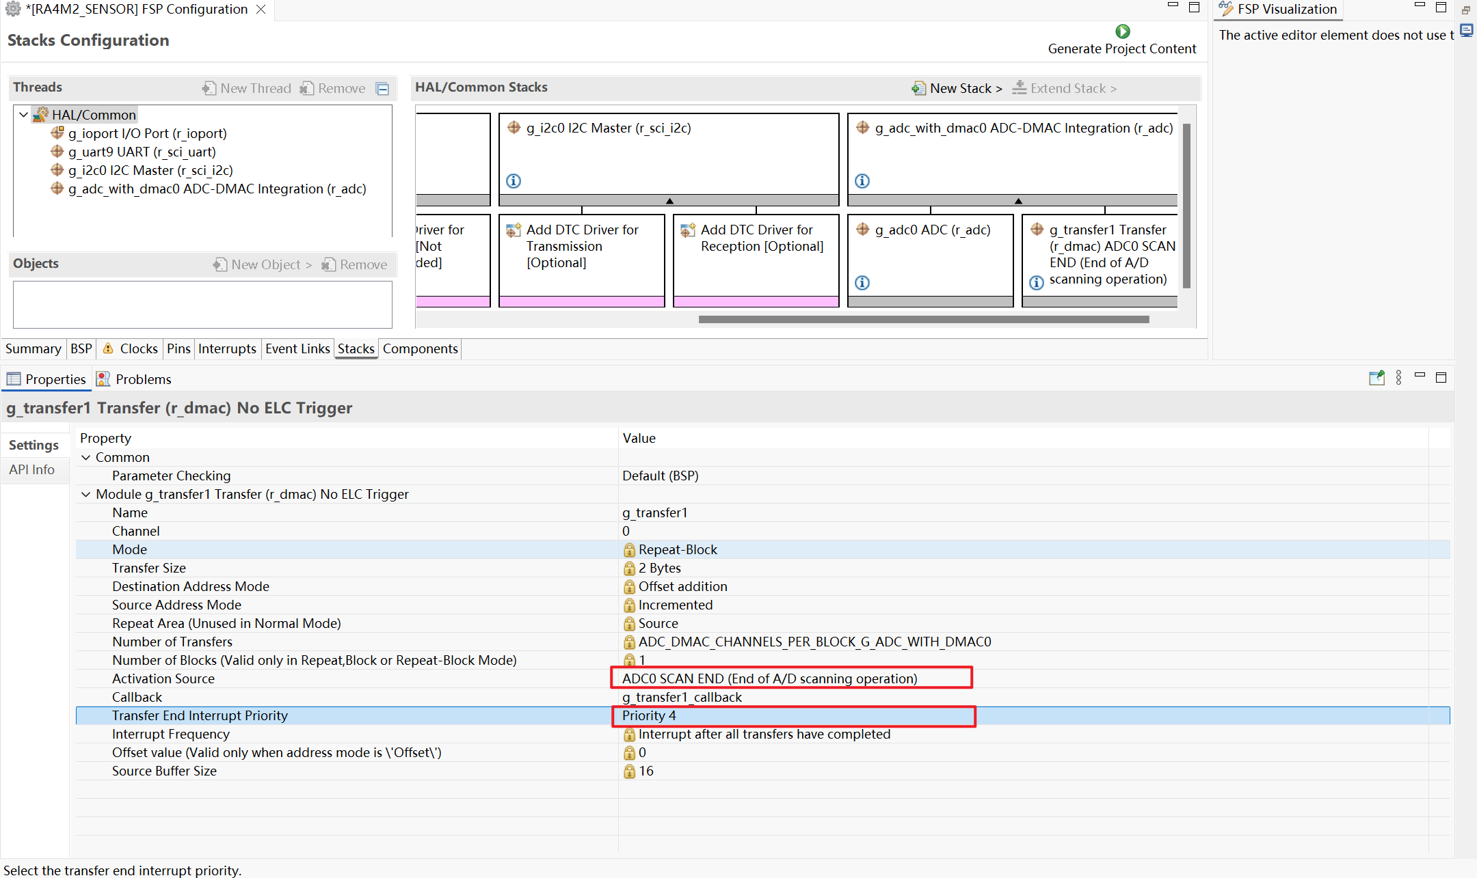The height and width of the screenshot is (878, 1477).
Task: Click the New Stack icon
Action: coord(918,88)
